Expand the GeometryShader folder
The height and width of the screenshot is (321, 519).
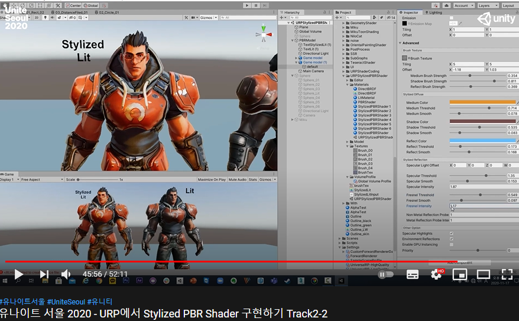343,23
